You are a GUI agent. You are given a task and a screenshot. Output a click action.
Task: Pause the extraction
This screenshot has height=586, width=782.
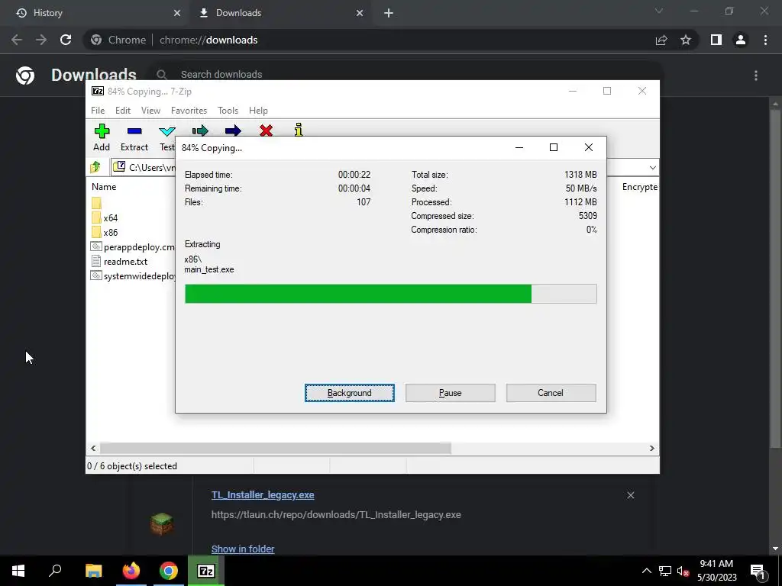point(451,393)
